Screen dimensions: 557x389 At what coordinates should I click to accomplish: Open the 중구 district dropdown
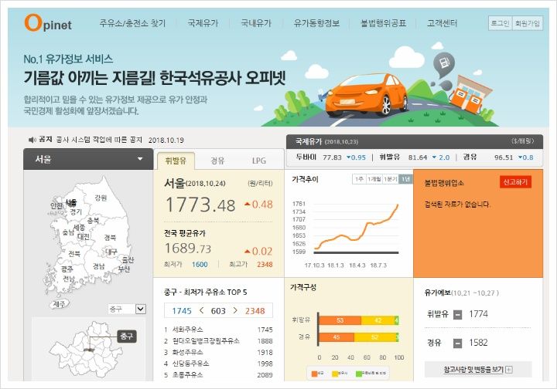pos(127,309)
